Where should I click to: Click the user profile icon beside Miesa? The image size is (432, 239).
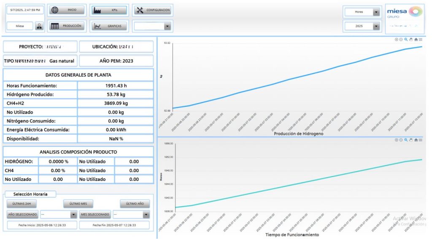[x=39, y=26]
